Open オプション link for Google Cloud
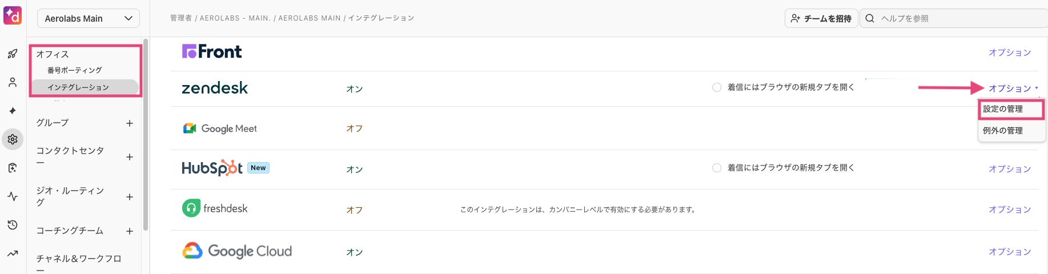The width and height of the screenshot is (1048, 274). click(1010, 252)
